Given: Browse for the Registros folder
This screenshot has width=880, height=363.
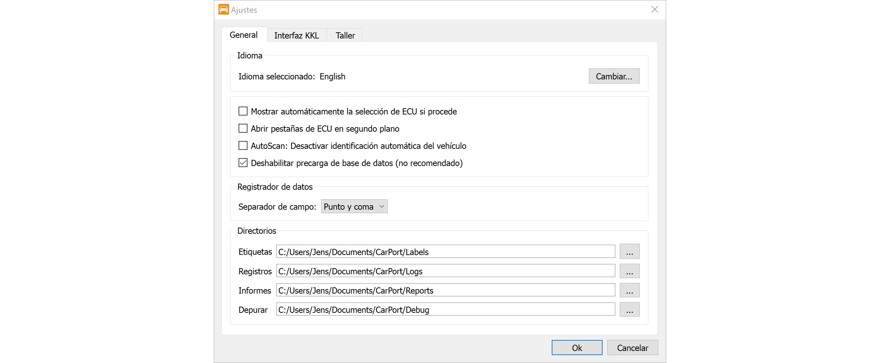Looking at the screenshot, I should [629, 271].
